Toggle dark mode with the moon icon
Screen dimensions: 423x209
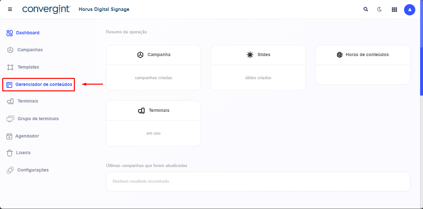(379, 9)
